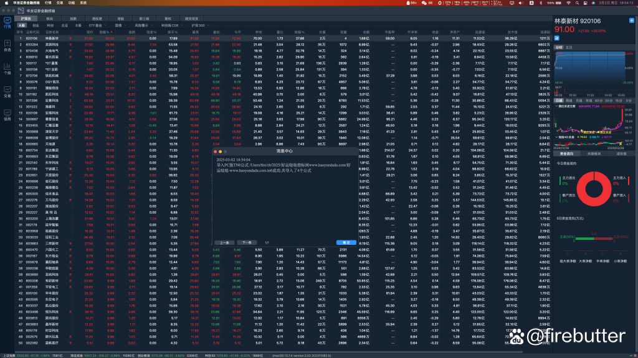
Task: Click the 信用 credit sidebar icon
Action: coord(7,116)
